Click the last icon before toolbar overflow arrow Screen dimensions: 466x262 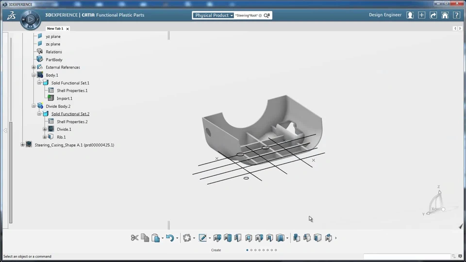pos(329,238)
